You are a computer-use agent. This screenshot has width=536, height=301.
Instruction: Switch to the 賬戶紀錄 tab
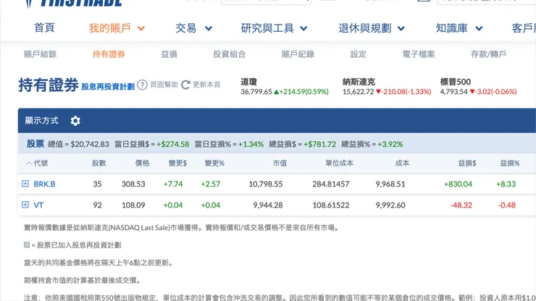click(x=298, y=54)
